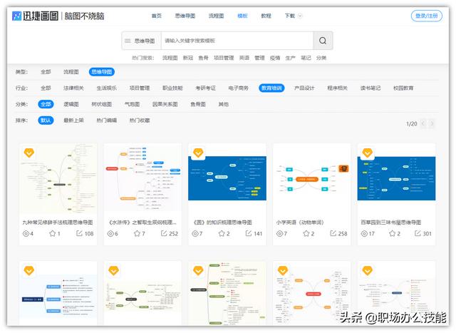Click the VIP diamond badge on 九种常见修辞手法 card
Screen dimensions: 456x333
pyautogui.click(x=28, y=153)
